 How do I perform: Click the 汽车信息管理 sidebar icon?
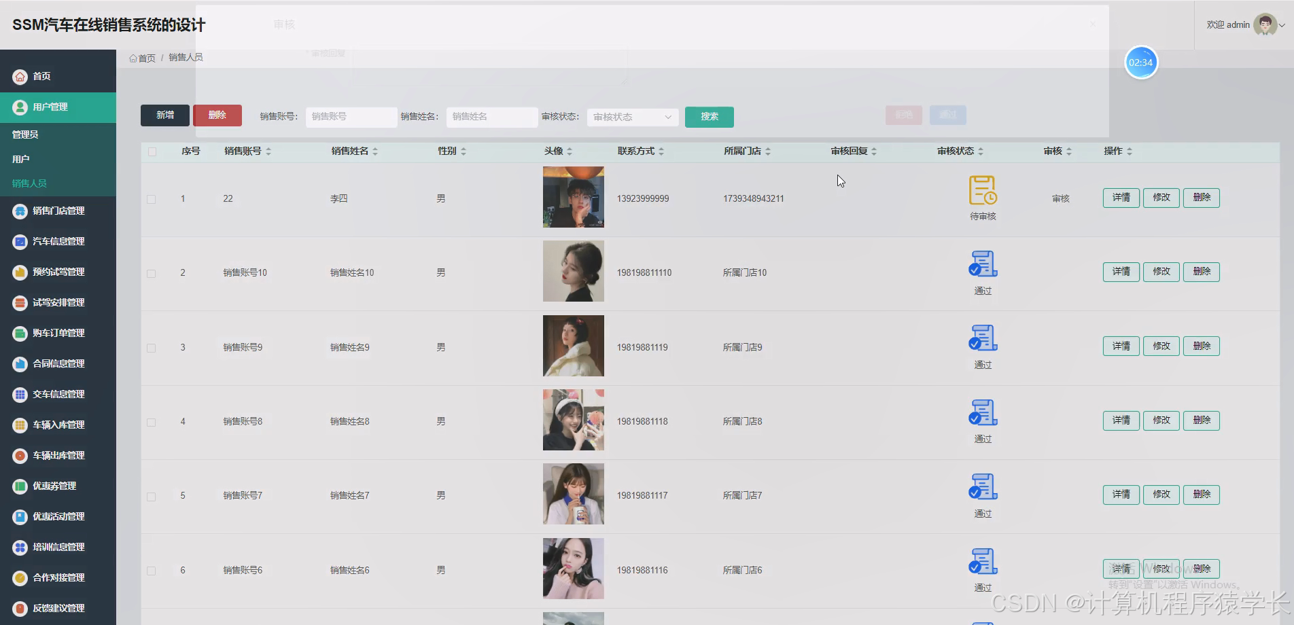point(20,242)
